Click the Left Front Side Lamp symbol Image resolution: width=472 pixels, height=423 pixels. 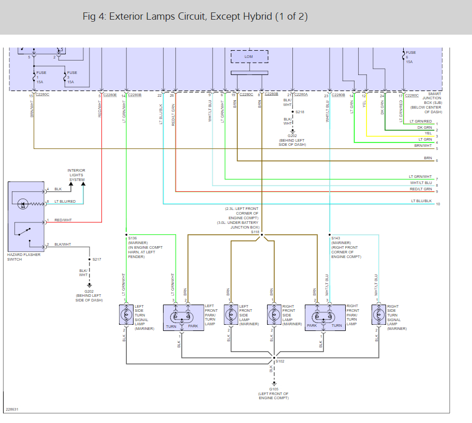coord(231,315)
